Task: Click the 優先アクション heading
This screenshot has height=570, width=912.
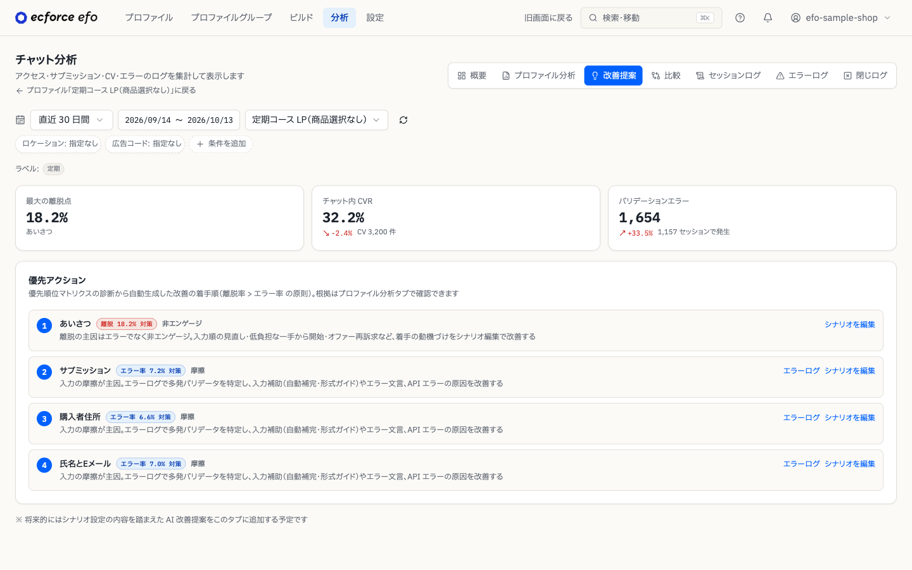Action: (x=57, y=280)
